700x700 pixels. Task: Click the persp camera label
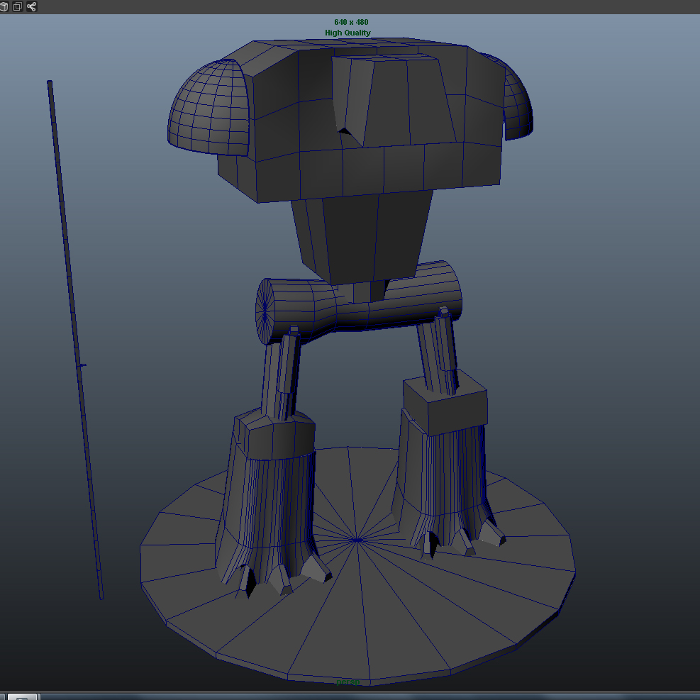[348, 682]
